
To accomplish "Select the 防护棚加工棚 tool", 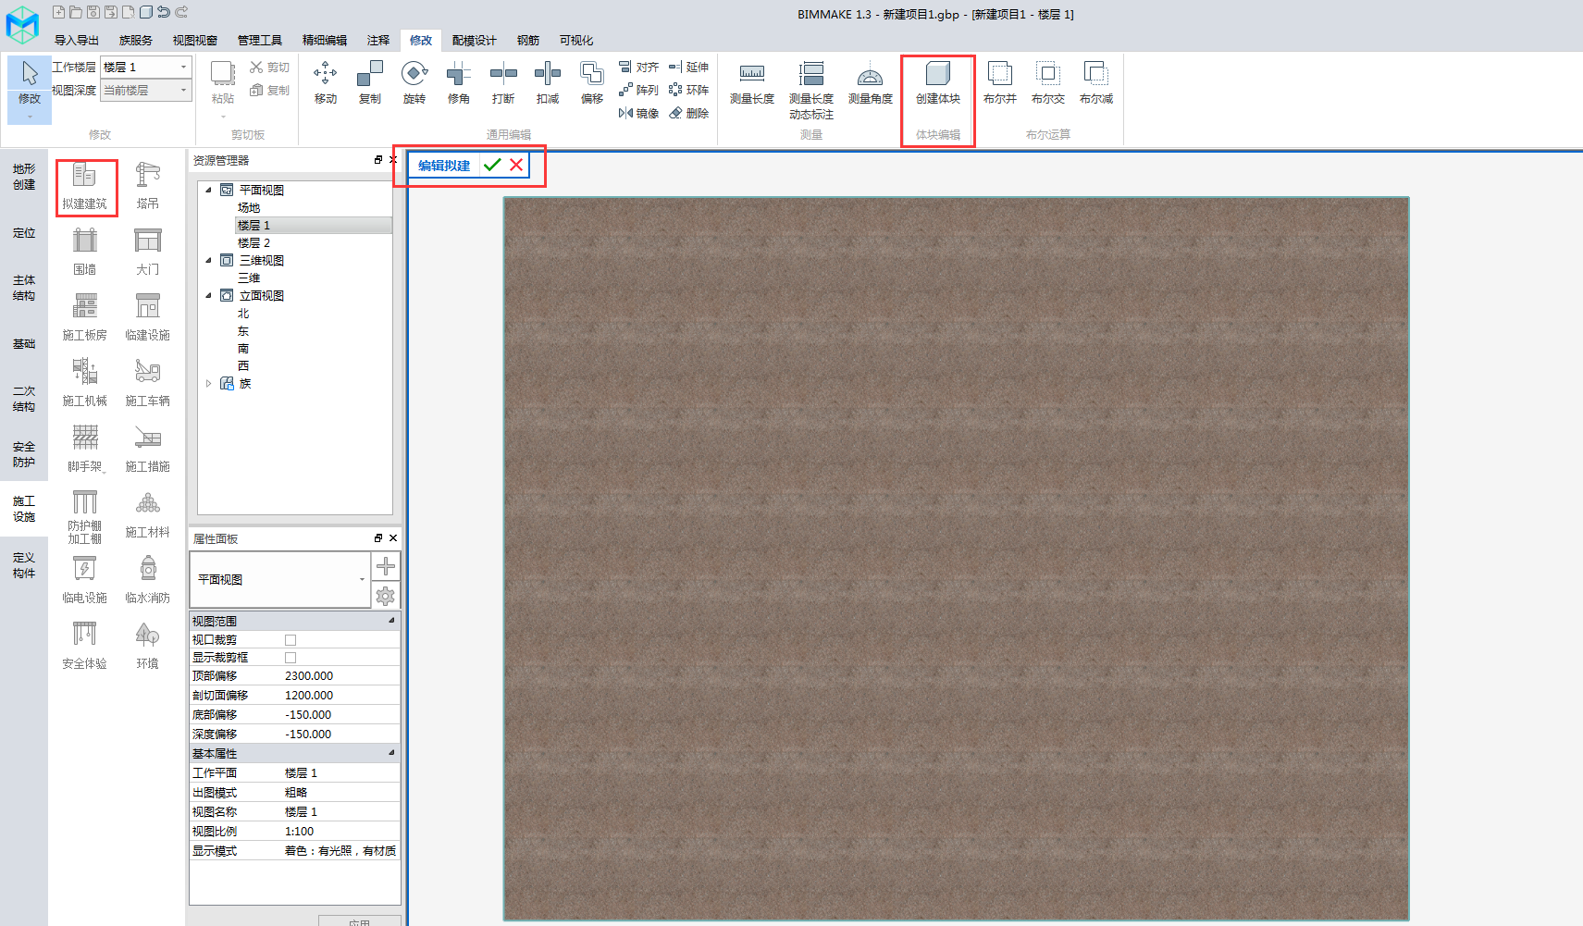I will tap(85, 517).
